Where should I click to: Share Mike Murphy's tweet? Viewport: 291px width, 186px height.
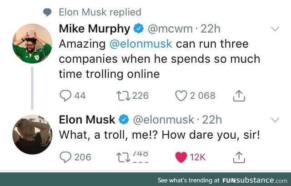[238, 96]
